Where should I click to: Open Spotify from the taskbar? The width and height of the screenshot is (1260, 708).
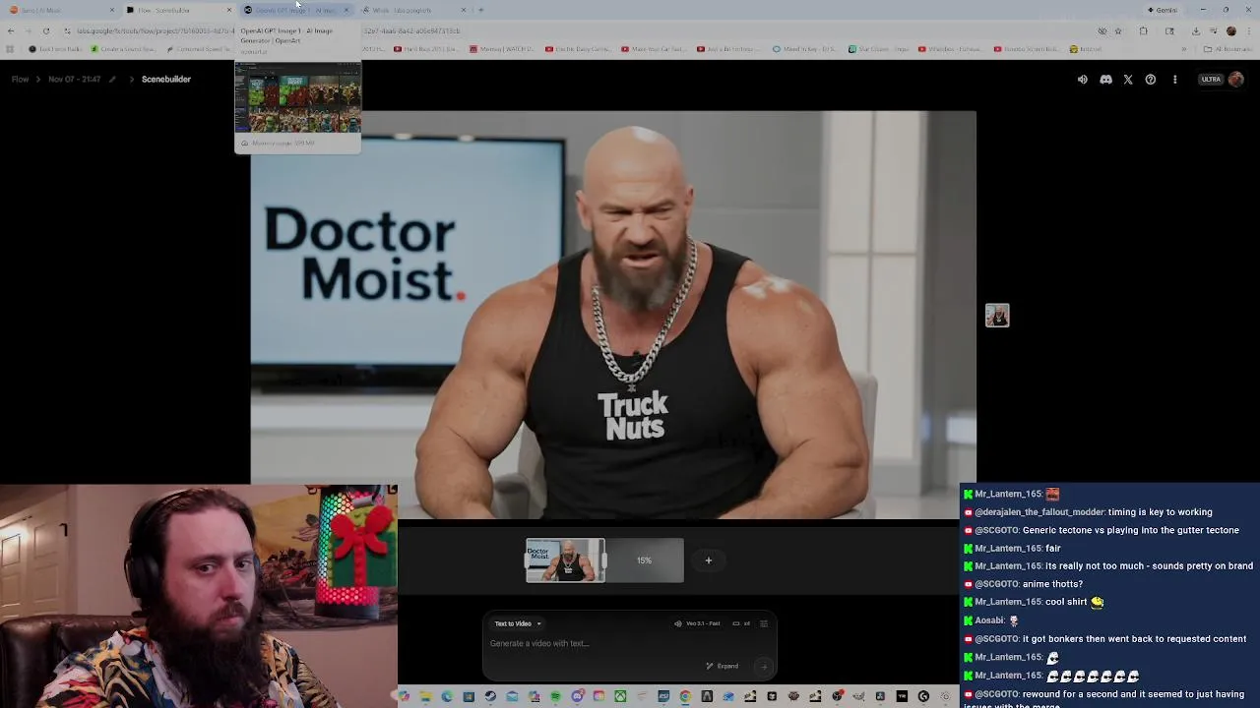(555, 696)
